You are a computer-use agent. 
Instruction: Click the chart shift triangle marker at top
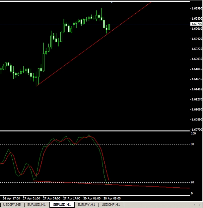click(111, 2)
